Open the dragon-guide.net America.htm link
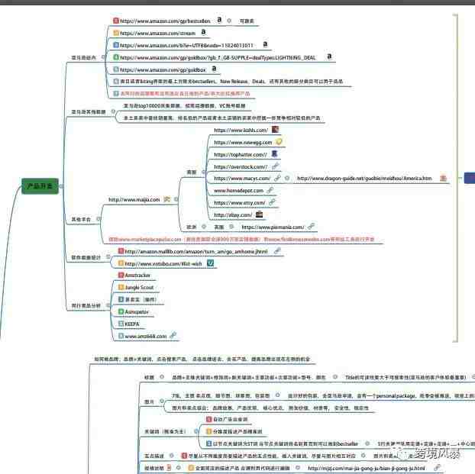Viewport: 475px width, 474px height. [x=364, y=179]
